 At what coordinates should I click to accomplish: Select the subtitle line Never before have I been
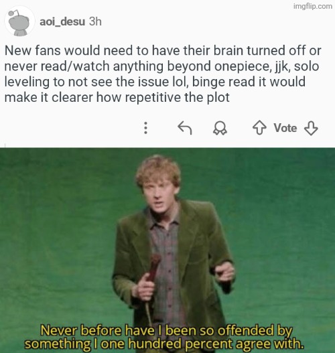click(166, 331)
